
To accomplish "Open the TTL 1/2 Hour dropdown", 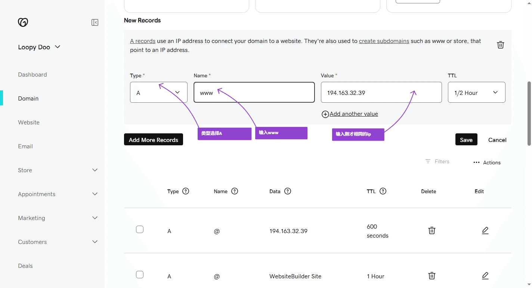I will (476, 92).
